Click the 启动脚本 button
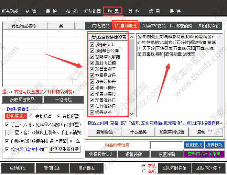This screenshot has height=175, width=227. click(18, 168)
